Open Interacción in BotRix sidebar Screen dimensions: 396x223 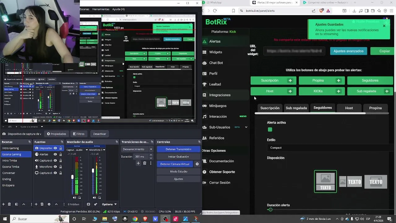coord(218,116)
